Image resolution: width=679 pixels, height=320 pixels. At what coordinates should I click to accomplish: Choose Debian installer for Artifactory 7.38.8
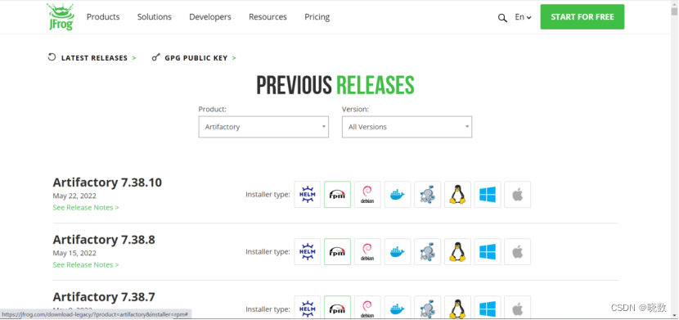(367, 251)
